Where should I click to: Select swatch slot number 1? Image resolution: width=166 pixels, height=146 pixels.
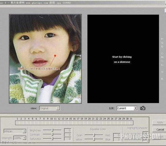(17, 123)
